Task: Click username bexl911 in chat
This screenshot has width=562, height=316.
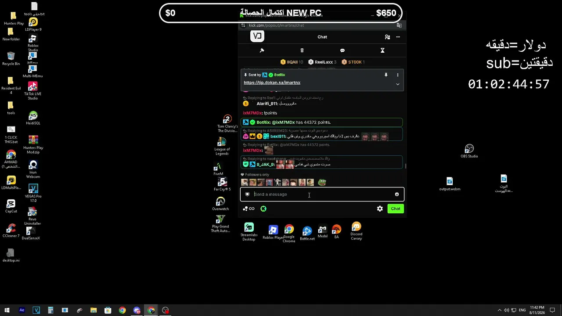Action: (278, 136)
